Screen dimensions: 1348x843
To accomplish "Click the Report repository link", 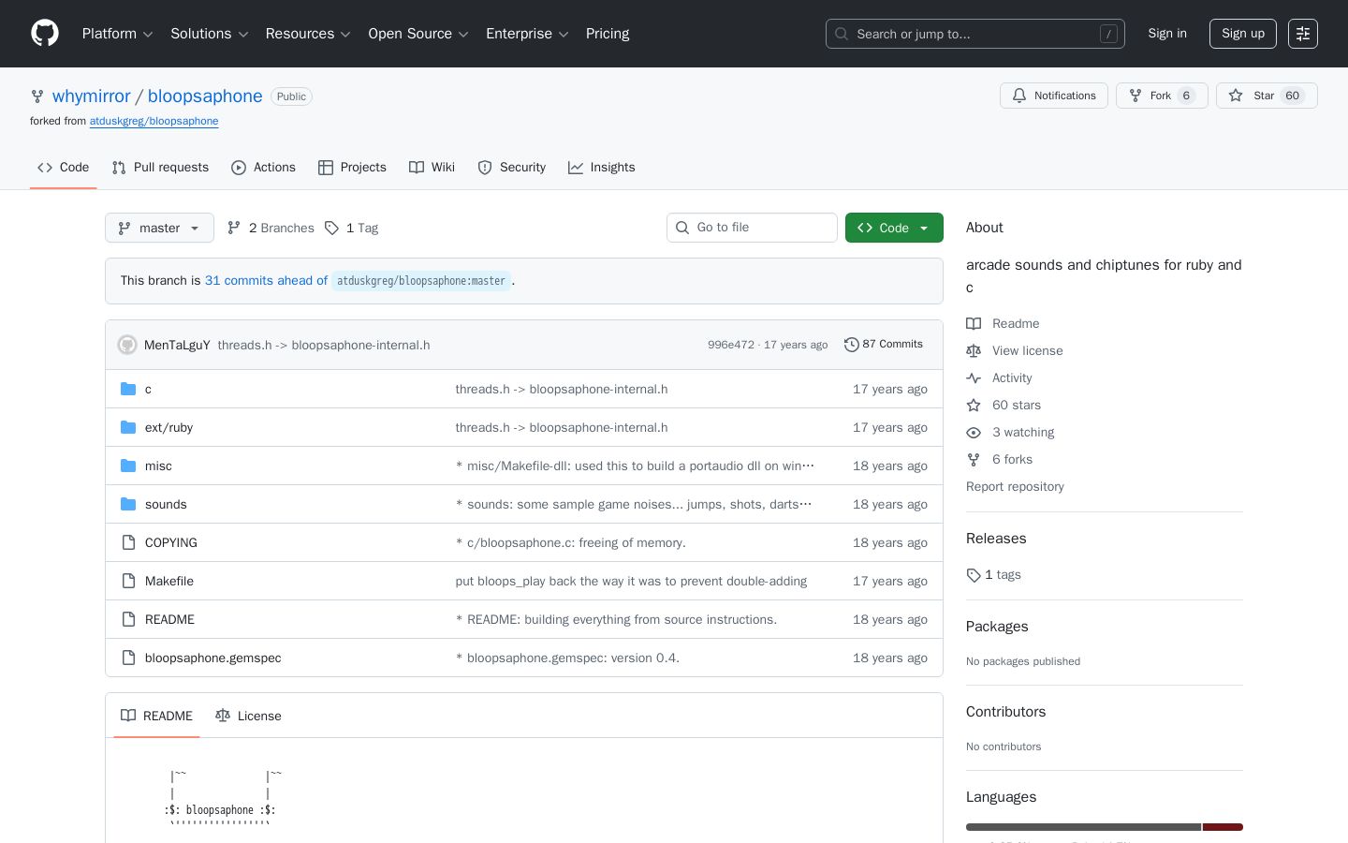I will point(1015,486).
